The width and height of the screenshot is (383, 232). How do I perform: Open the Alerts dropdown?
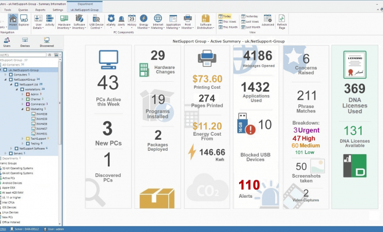[121, 21]
